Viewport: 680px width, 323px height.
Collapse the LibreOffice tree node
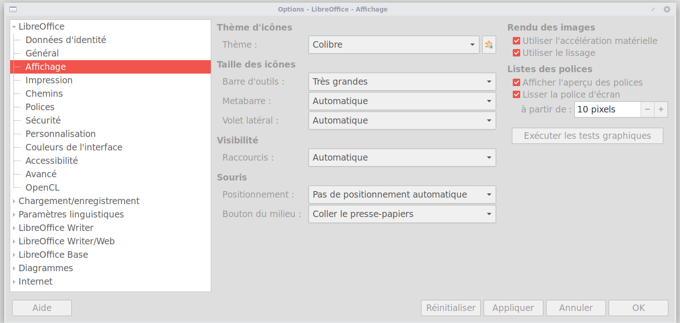pyautogui.click(x=14, y=27)
